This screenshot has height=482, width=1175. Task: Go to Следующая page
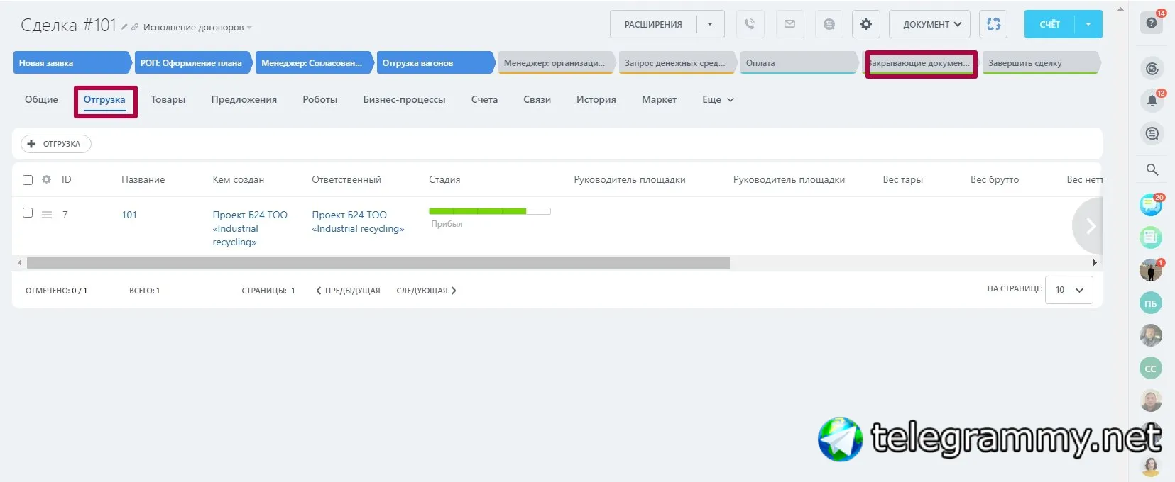(426, 291)
